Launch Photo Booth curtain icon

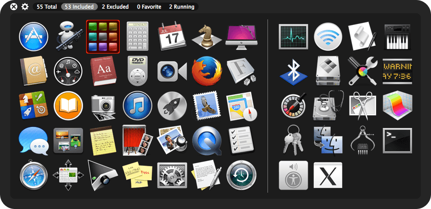coord(138,140)
